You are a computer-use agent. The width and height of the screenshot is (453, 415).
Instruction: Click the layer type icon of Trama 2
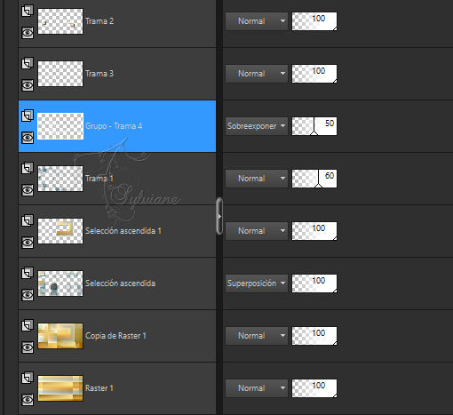[28, 11]
